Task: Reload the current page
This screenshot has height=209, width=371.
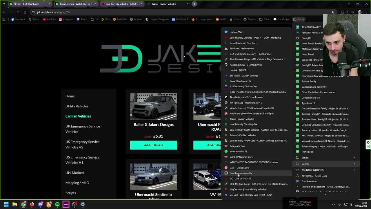Action: pyautogui.click(x=18, y=12)
